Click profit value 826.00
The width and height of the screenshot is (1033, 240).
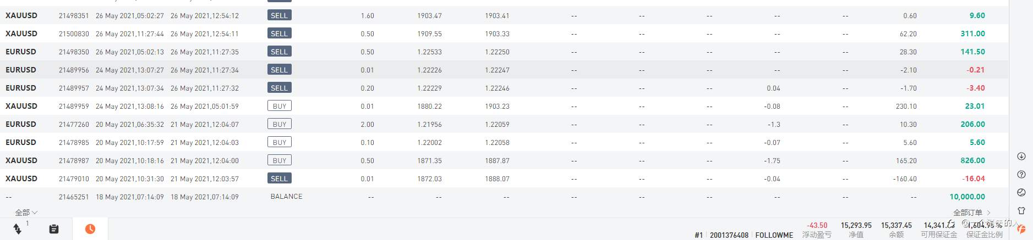tap(972, 160)
